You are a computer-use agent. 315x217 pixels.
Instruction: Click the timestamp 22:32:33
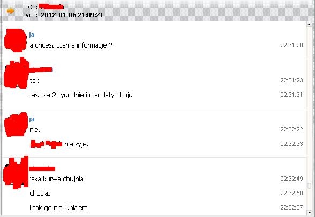tap(291, 144)
